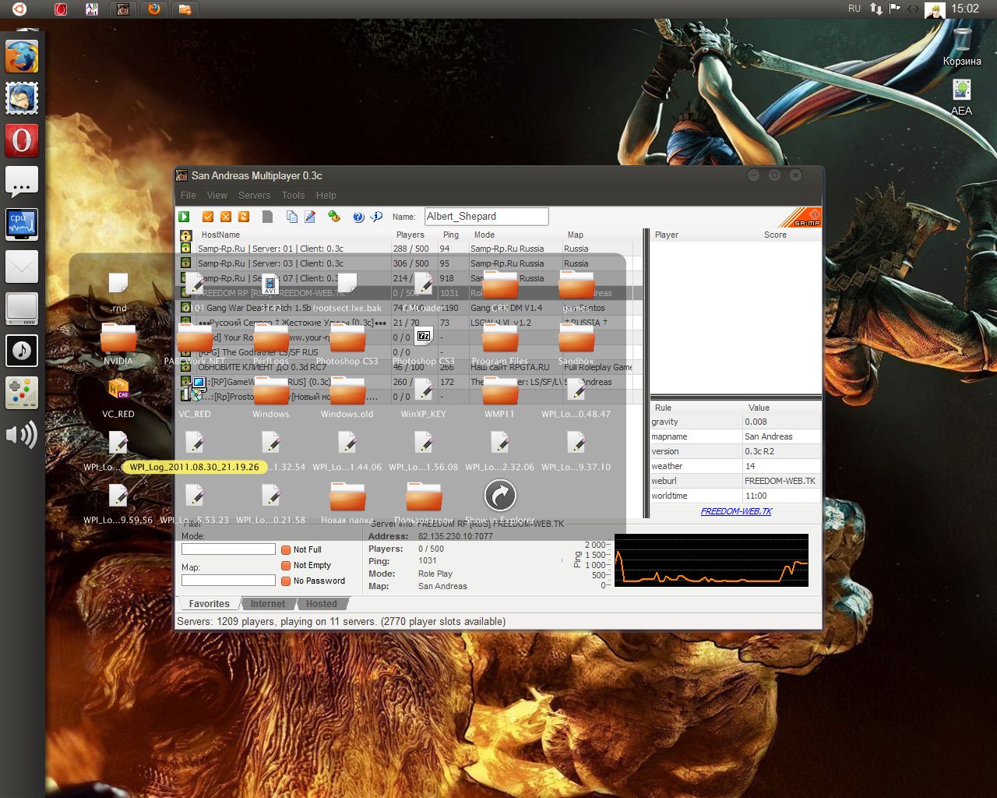Open the Корзина trash desktop icon
The height and width of the screenshot is (798, 997).
pos(962,46)
